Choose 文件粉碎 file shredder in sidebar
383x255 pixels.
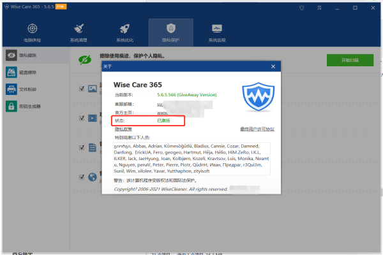(x=36, y=89)
